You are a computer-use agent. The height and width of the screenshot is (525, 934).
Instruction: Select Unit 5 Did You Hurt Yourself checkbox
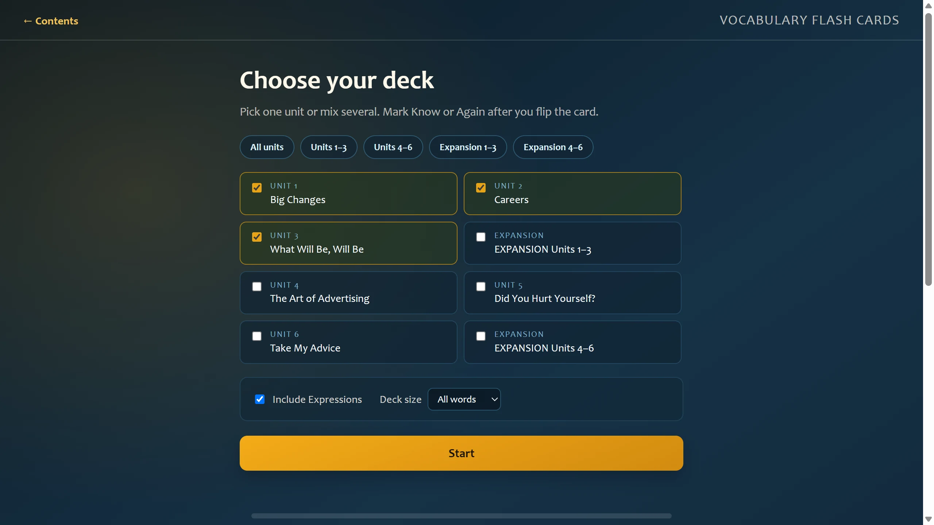pos(481,287)
